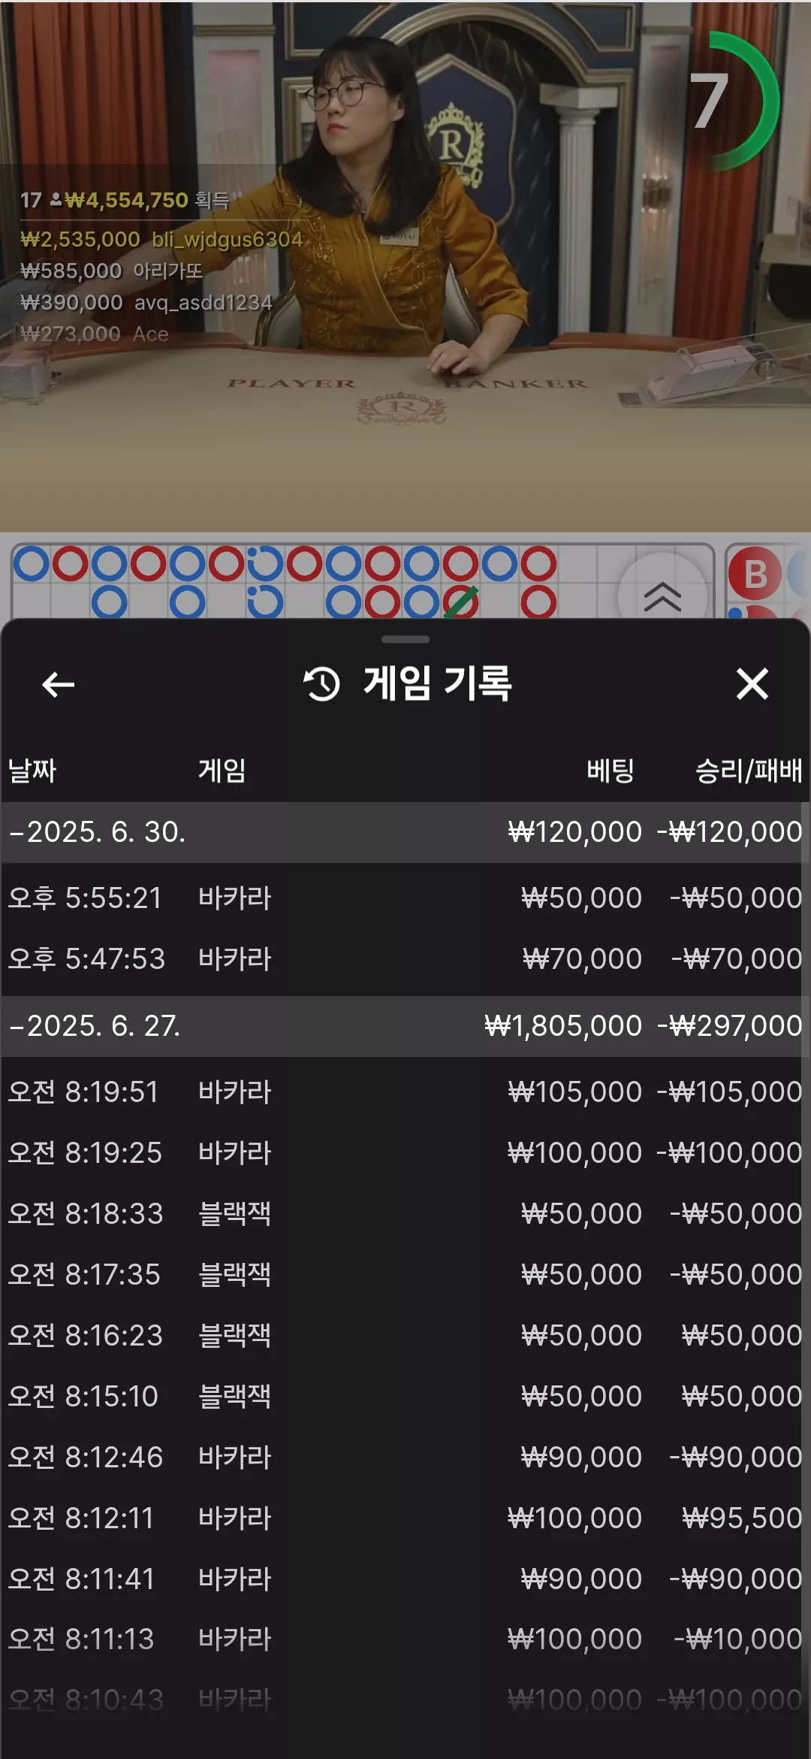The image size is (811, 1759).
Task: Open the 오전 8:19:51 baccarat record
Action: point(405,1091)
